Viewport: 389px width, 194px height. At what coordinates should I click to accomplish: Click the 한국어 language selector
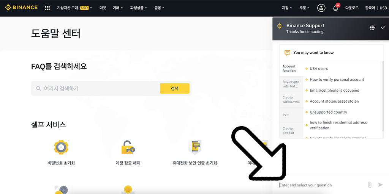pos(370,8)
